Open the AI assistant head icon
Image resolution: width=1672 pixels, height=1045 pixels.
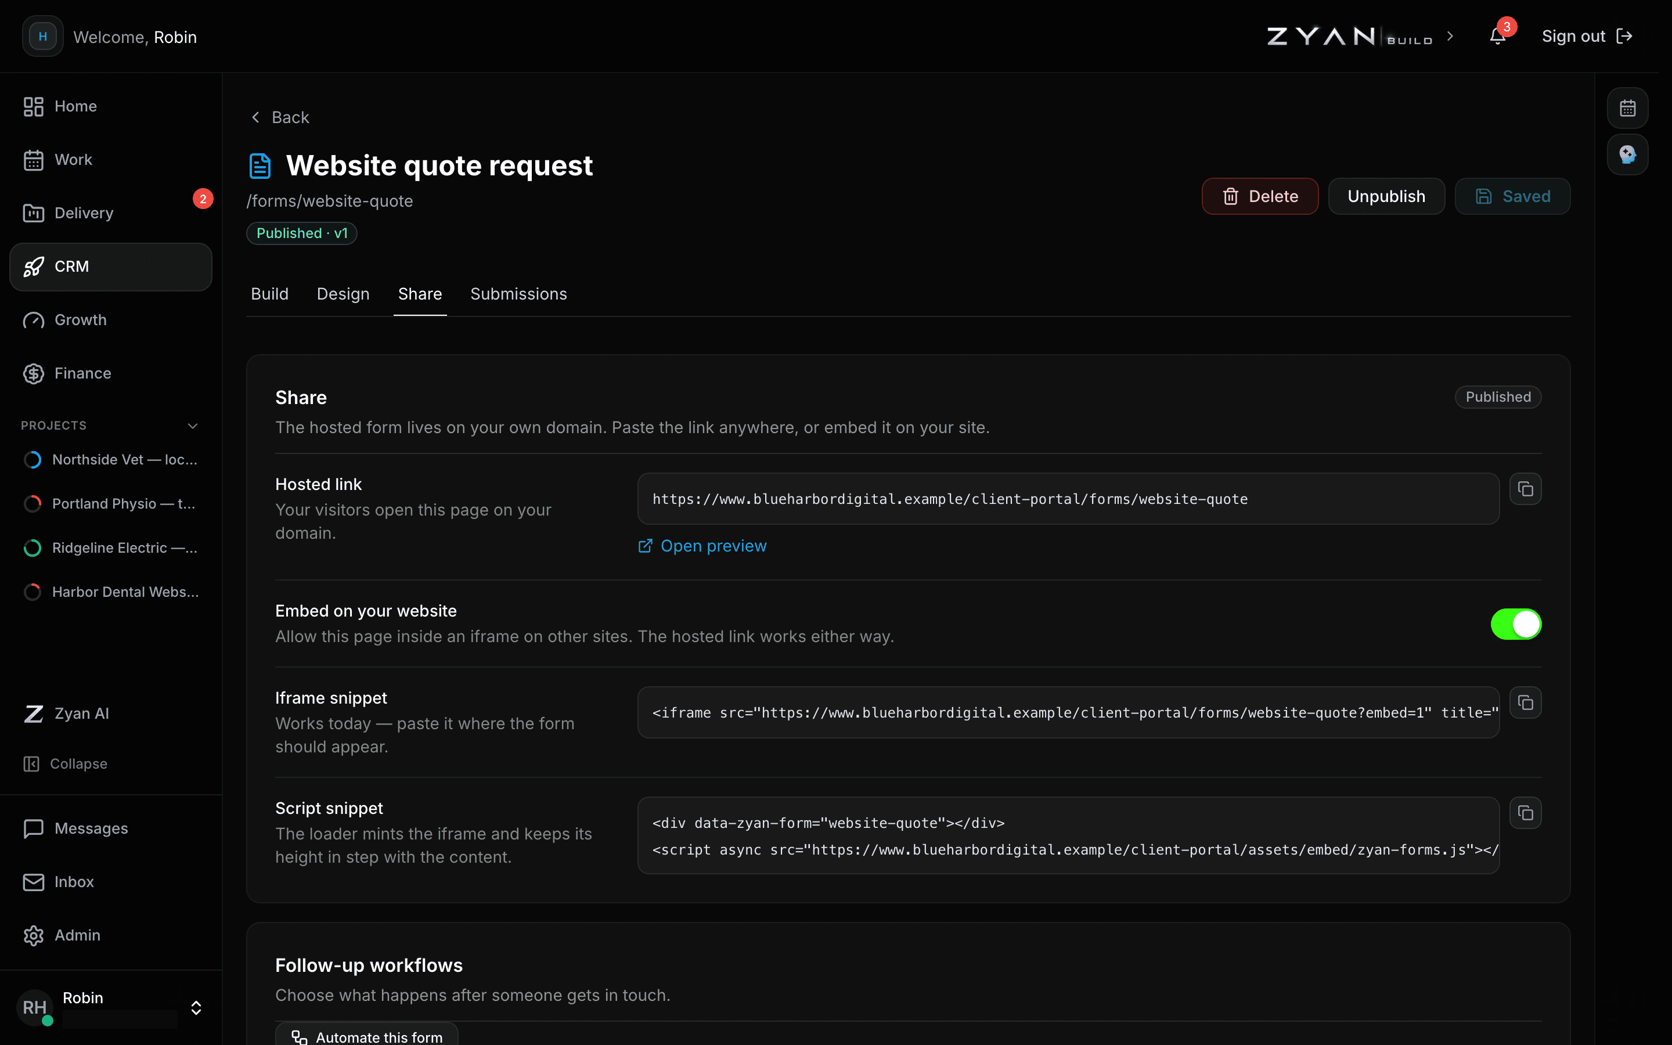(x=1627, y=154)
